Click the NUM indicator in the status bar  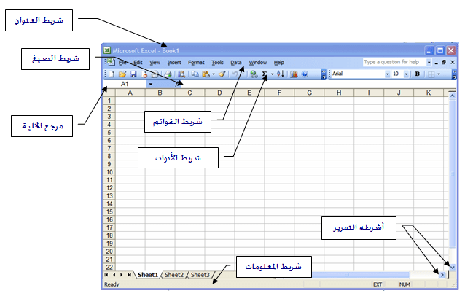[405, 284]
